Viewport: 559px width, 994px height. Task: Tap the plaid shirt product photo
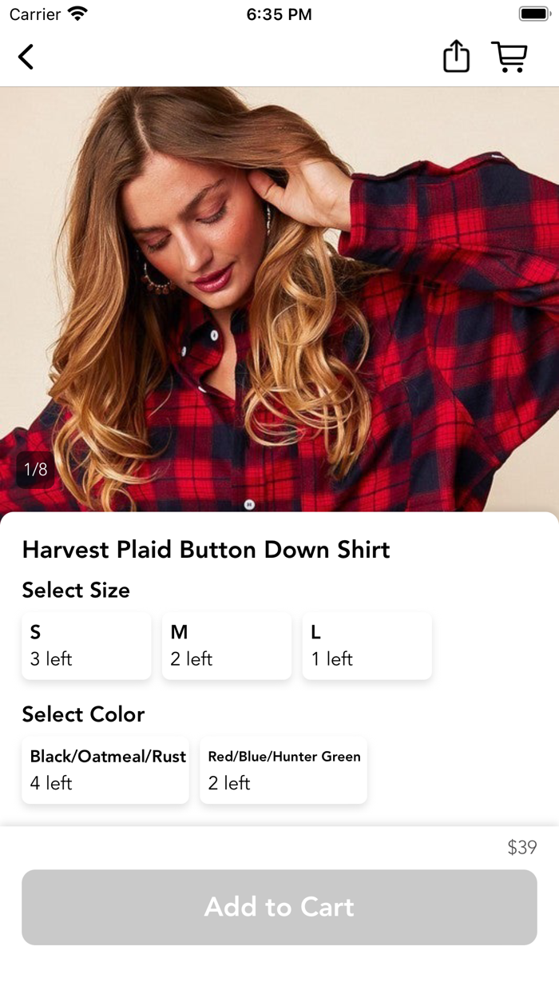pyautogui.click(x=279, y=299)
